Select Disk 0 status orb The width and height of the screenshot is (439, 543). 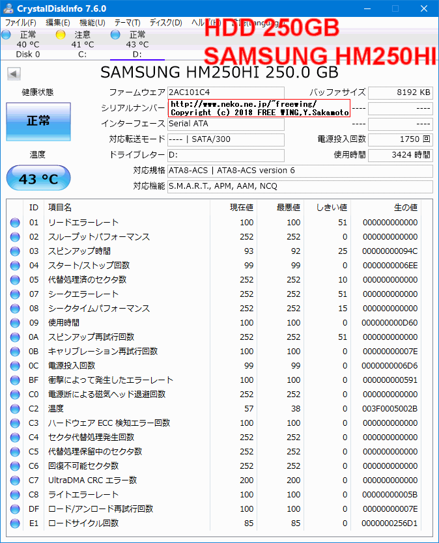tap(7, 35)
